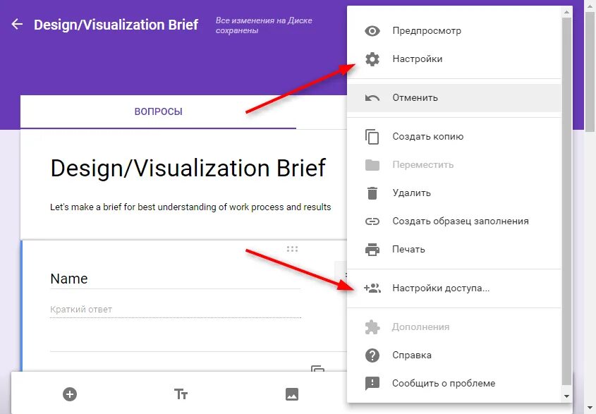The width and height of the screenshot is (596, 414).
Task: Click the menu scrollbar up arrow
Action: tap(567, 12)
